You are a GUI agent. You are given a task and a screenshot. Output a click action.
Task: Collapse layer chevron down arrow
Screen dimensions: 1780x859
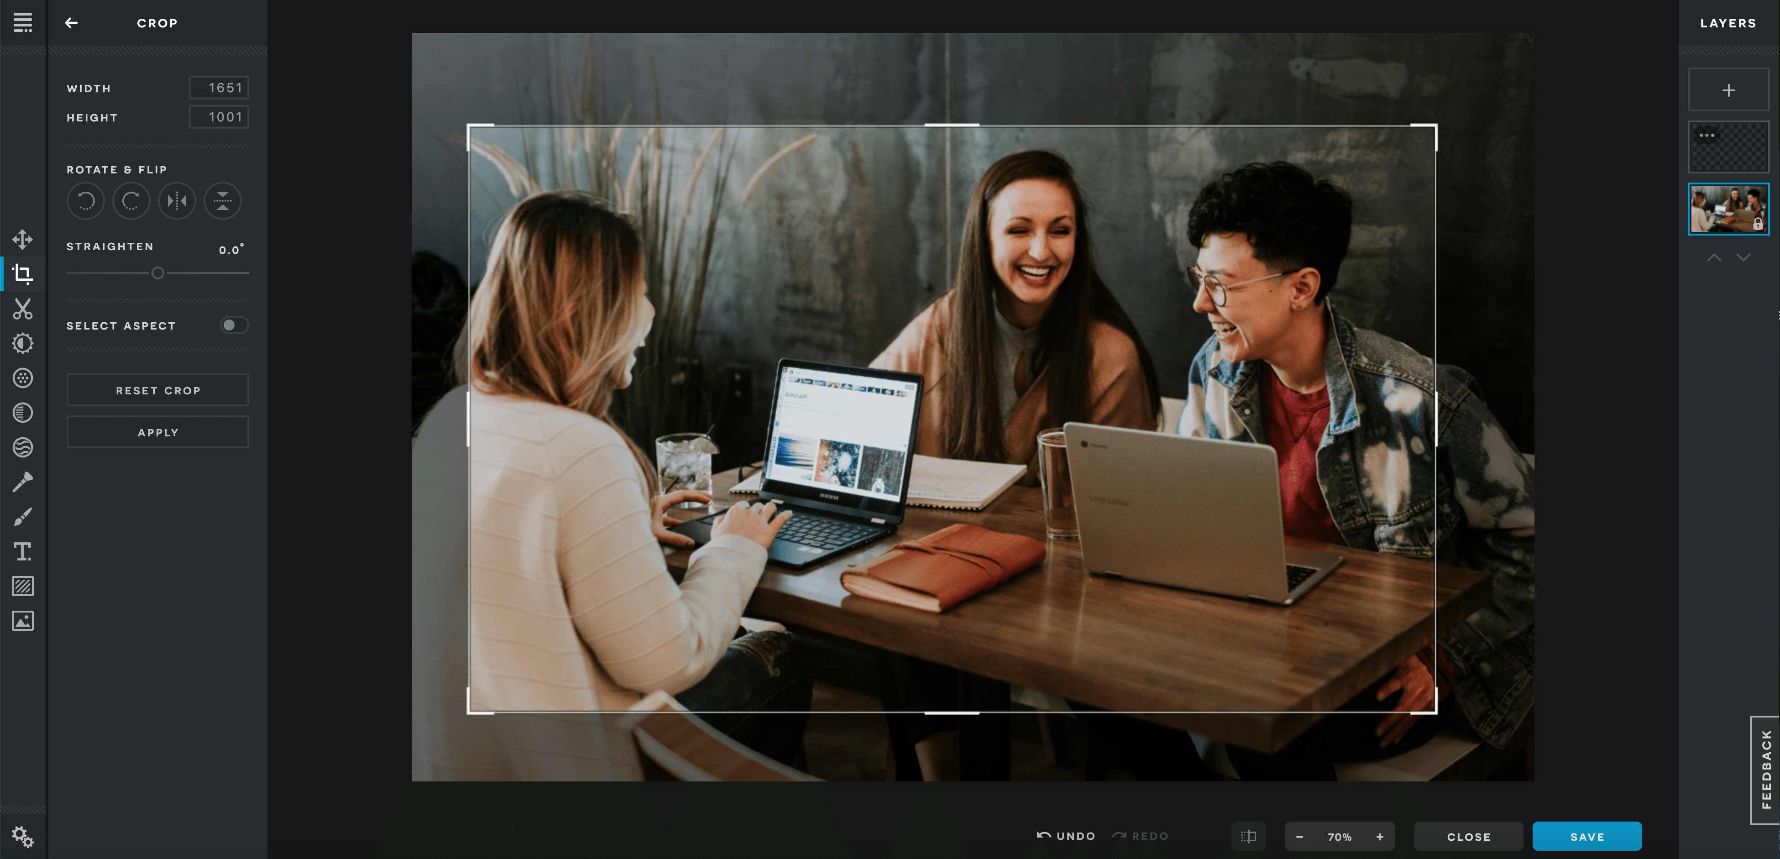tap(1743, 257)
